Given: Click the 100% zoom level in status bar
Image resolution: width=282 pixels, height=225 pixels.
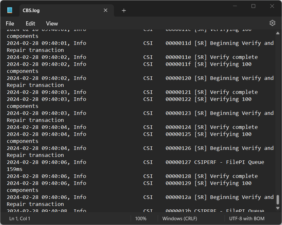Looking at the screenshot, I should pyautogui.click(x=141, y=219).
